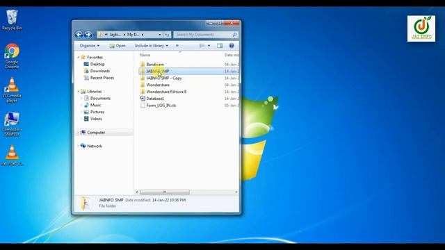This screenshot has width=445, height=250.
Task: Select the Database1 file
Action: tap(155, 99)
